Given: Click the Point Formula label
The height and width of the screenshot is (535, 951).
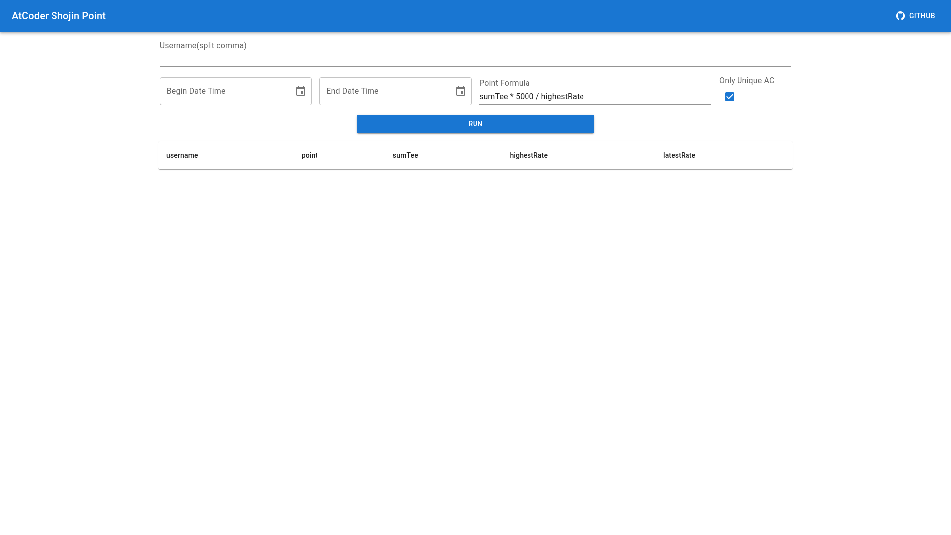Looking at the screenshot, I should click(504, 83).
